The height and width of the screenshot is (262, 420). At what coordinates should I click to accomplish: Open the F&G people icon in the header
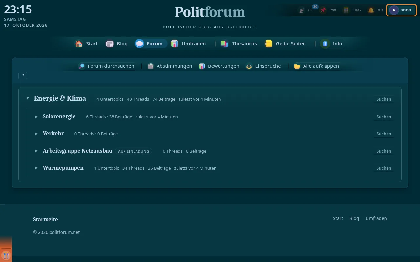(346, 10)
